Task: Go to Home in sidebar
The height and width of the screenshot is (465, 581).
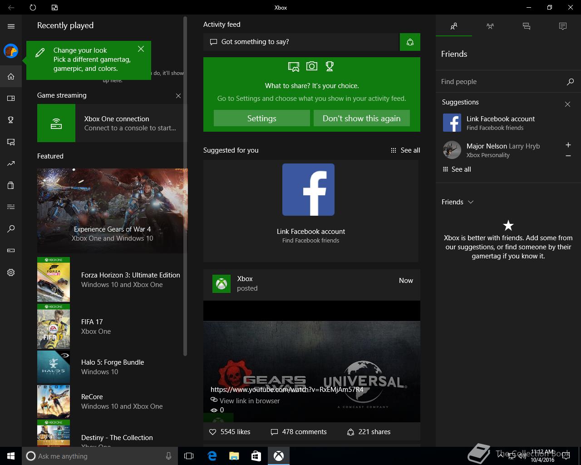Action: 11,76
